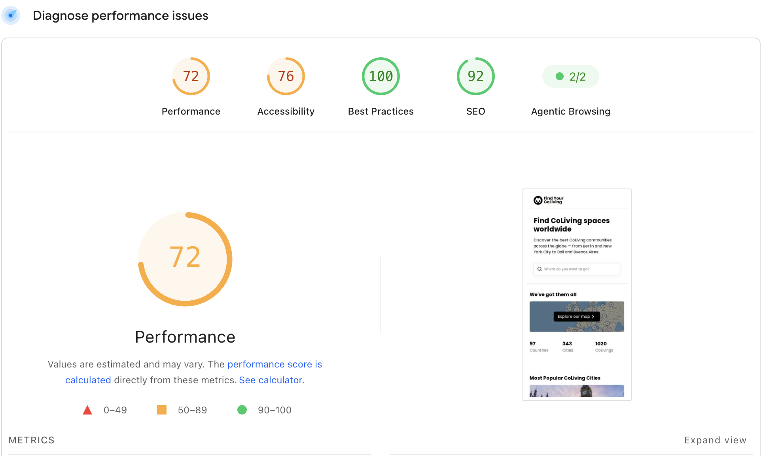Click the green circle 90–100 legend icon
The width and height of the screenshot is (761, 456).
242,410
